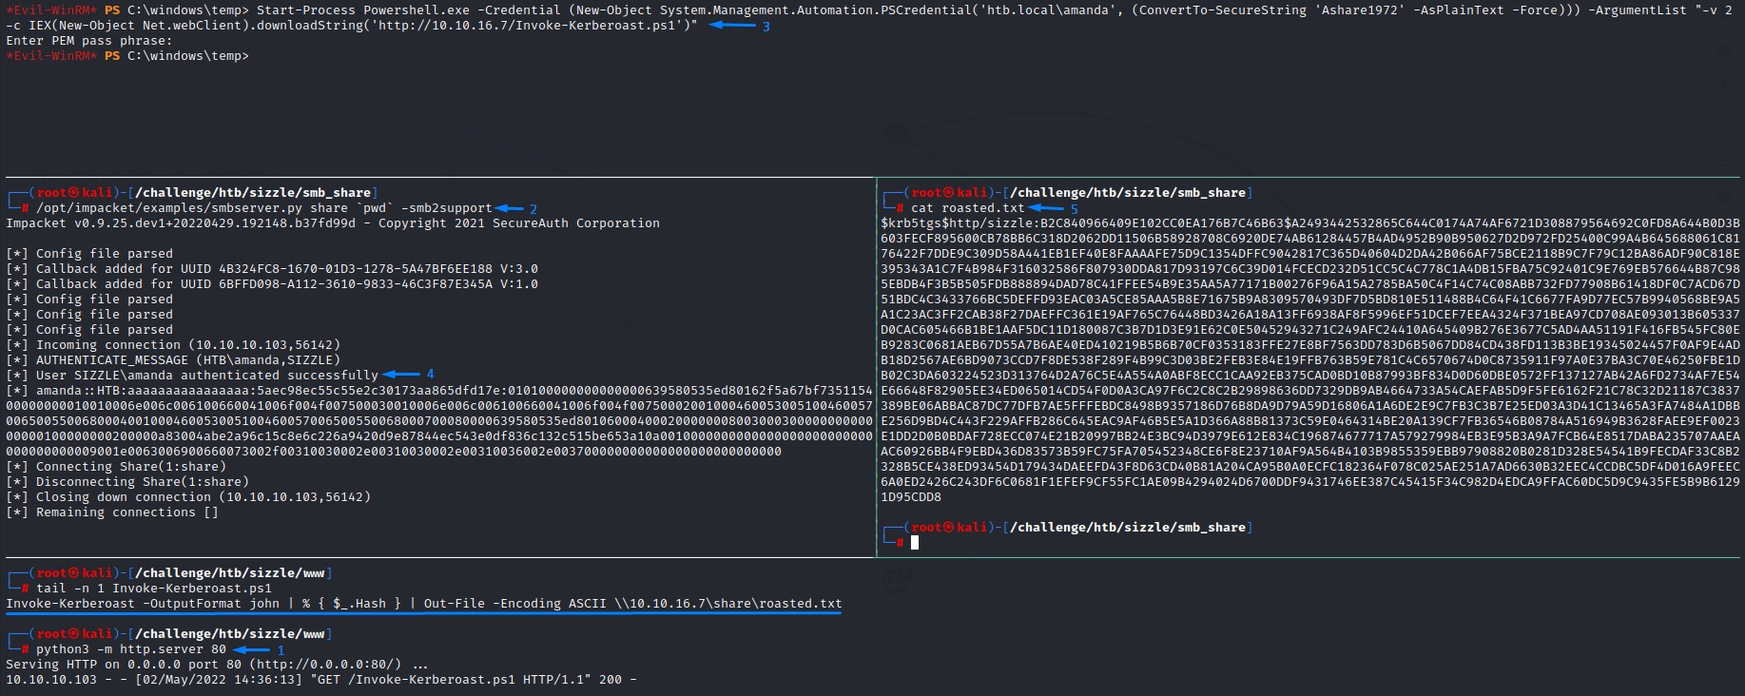The width and height of the screenshot is (1745, 696).
Task: Click Callback added line for UUID 4B324FC8
Action: click(272, 269)
